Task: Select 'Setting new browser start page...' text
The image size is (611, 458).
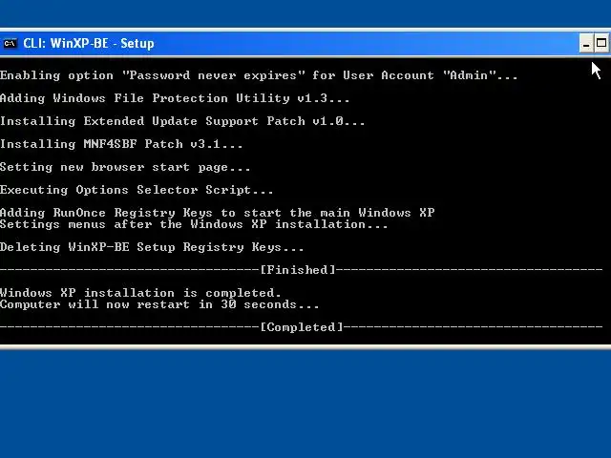Action: 125,167
